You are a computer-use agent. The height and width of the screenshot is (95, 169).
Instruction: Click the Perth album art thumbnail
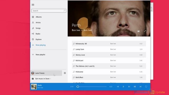point(34,87)
